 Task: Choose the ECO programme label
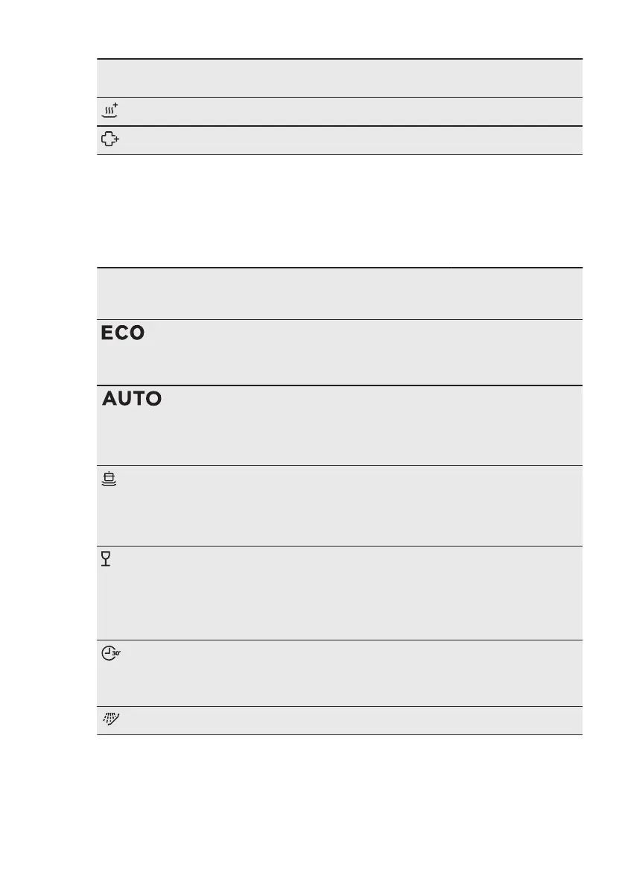point(124,333)
